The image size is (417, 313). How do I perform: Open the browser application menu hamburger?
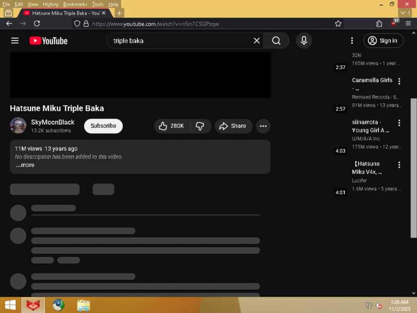click(x=408, y=24)
